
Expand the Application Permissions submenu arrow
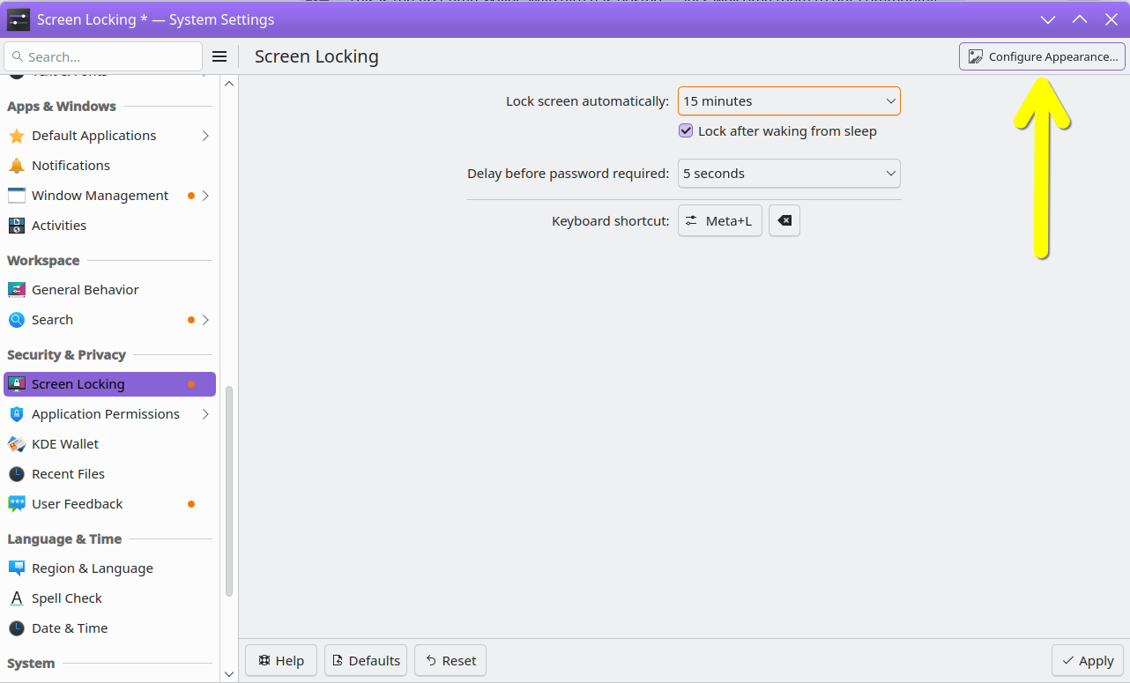click(x=205, y=414)
